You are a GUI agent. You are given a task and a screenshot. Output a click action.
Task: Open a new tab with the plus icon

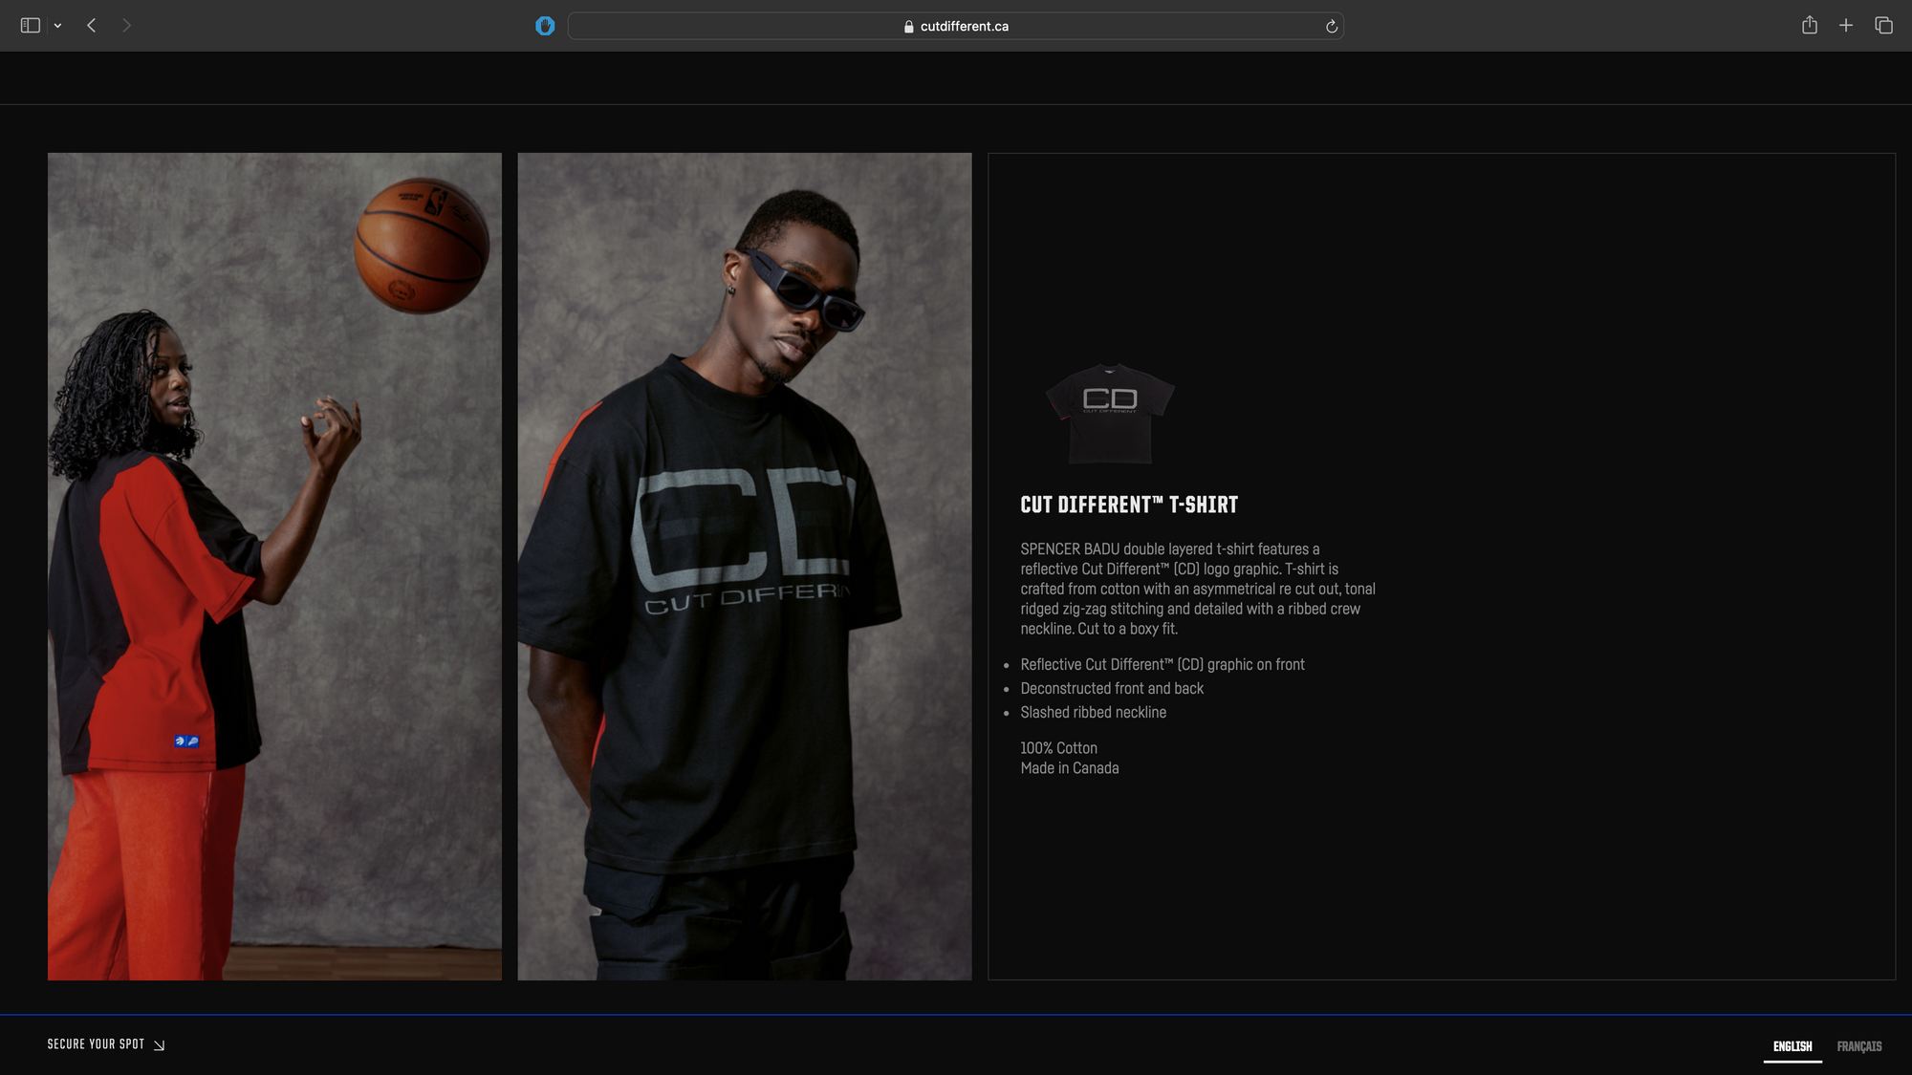pyautogui.click(x=1846, y=26)
